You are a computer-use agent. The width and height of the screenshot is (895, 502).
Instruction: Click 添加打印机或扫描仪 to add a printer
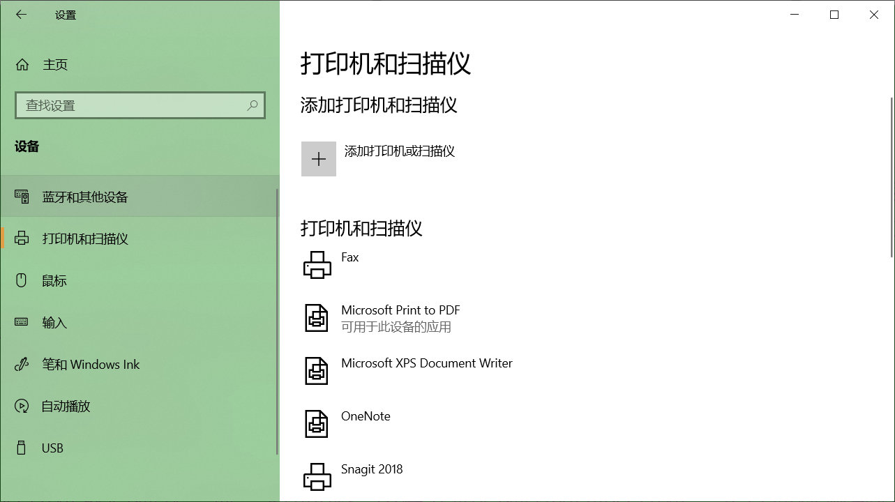(x=398, y=151)
